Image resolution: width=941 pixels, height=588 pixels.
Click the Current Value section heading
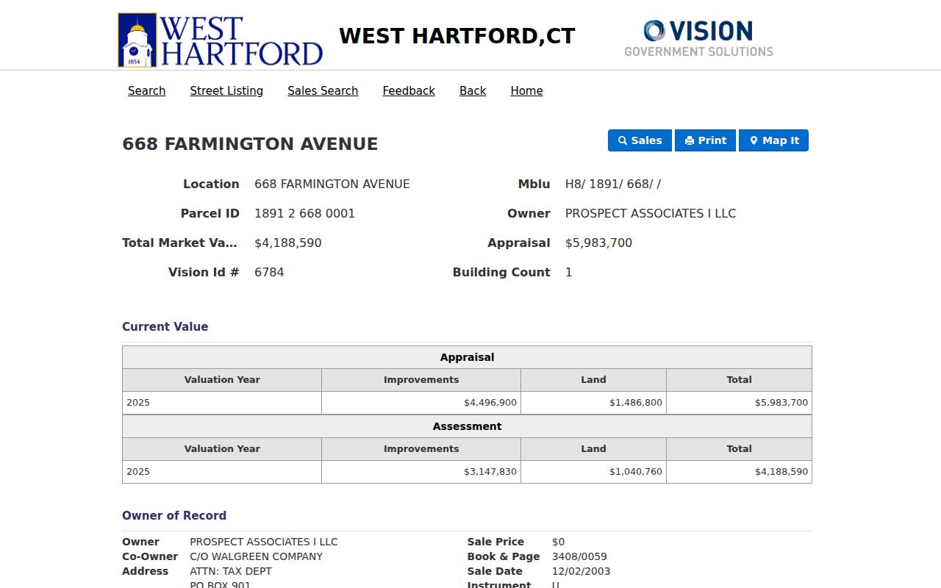coord(165,327)
